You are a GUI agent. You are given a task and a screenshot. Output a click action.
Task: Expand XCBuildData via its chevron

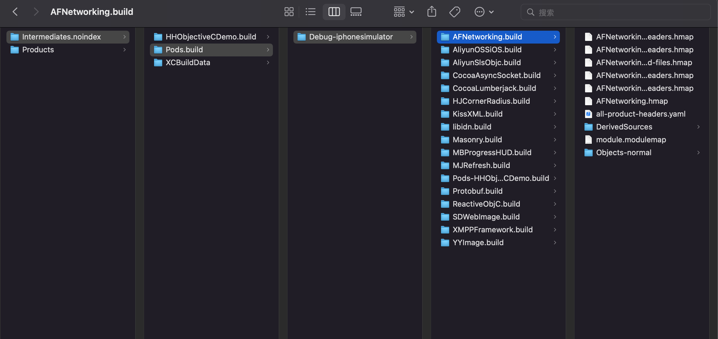click(268, 63)
